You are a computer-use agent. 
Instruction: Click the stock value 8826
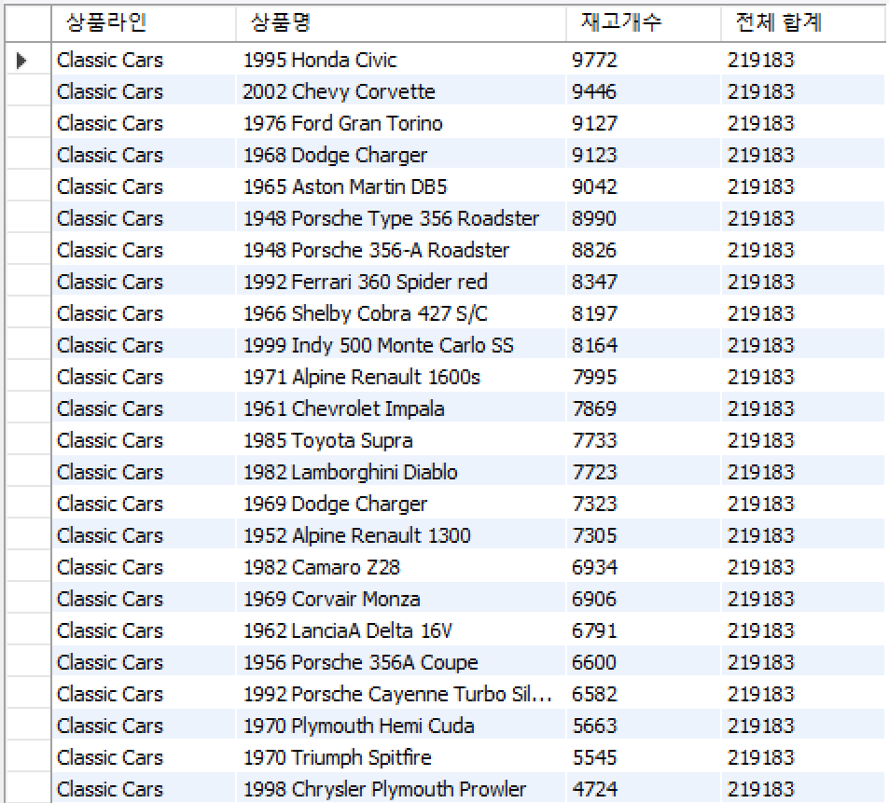pyautogui.click(x=594, y=251)
